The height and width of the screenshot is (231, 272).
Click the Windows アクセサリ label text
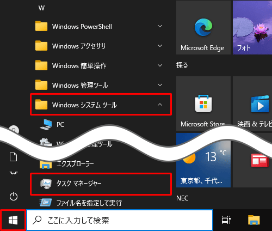tap(79, 46)
